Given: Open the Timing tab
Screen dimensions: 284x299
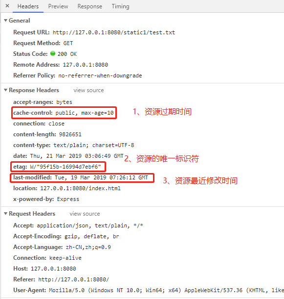Looking at the screenshot, I should pyautogui.click(x=120, y=6).
